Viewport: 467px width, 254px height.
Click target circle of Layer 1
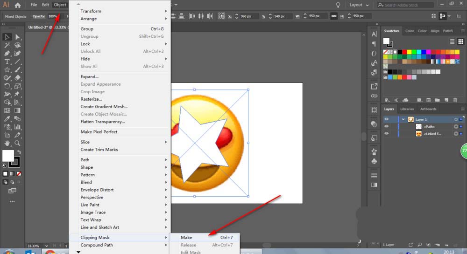point(456,119)
